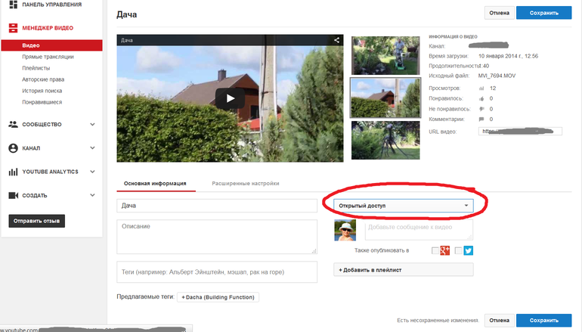Open Авторские права in the sidebar
Viewport: 582px width, 332px height.
tap(43, 79)
